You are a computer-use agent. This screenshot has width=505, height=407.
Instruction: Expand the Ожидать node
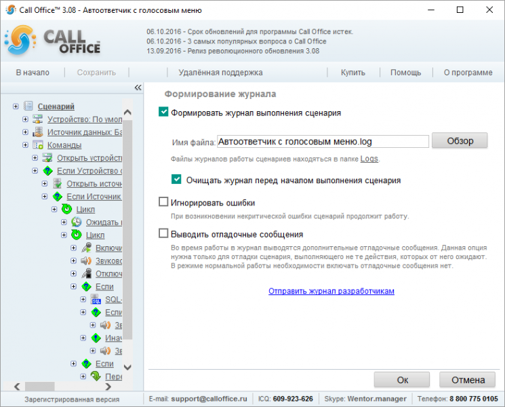[64, 222]
